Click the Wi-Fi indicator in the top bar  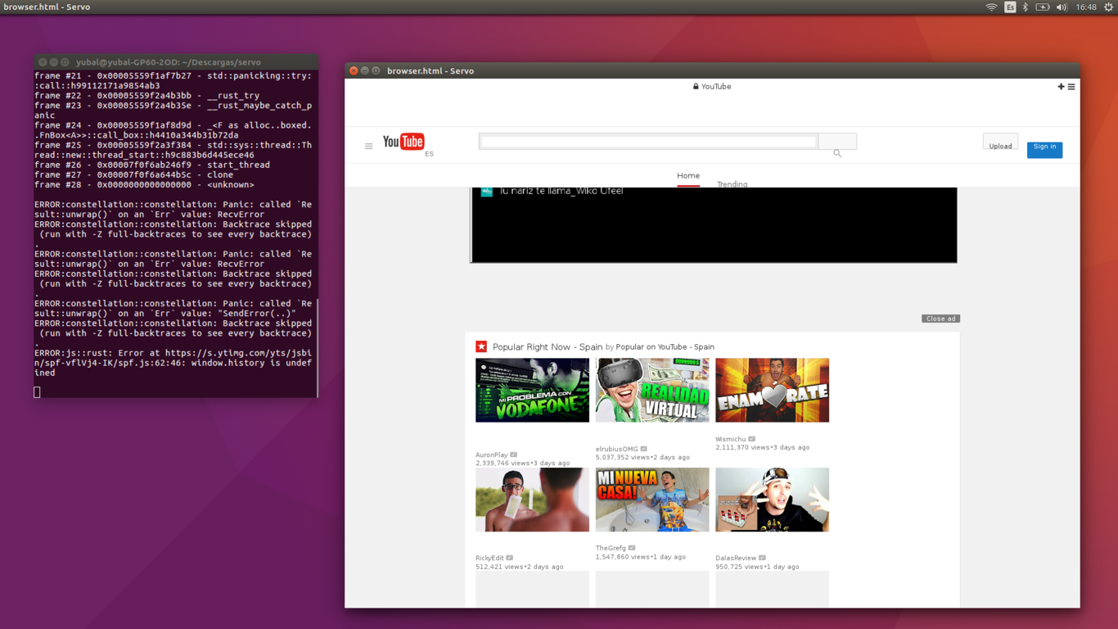point(990,7)
